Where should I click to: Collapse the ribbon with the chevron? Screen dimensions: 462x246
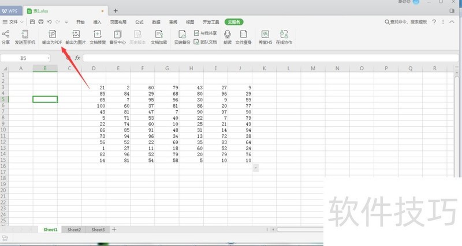point(452,22)
